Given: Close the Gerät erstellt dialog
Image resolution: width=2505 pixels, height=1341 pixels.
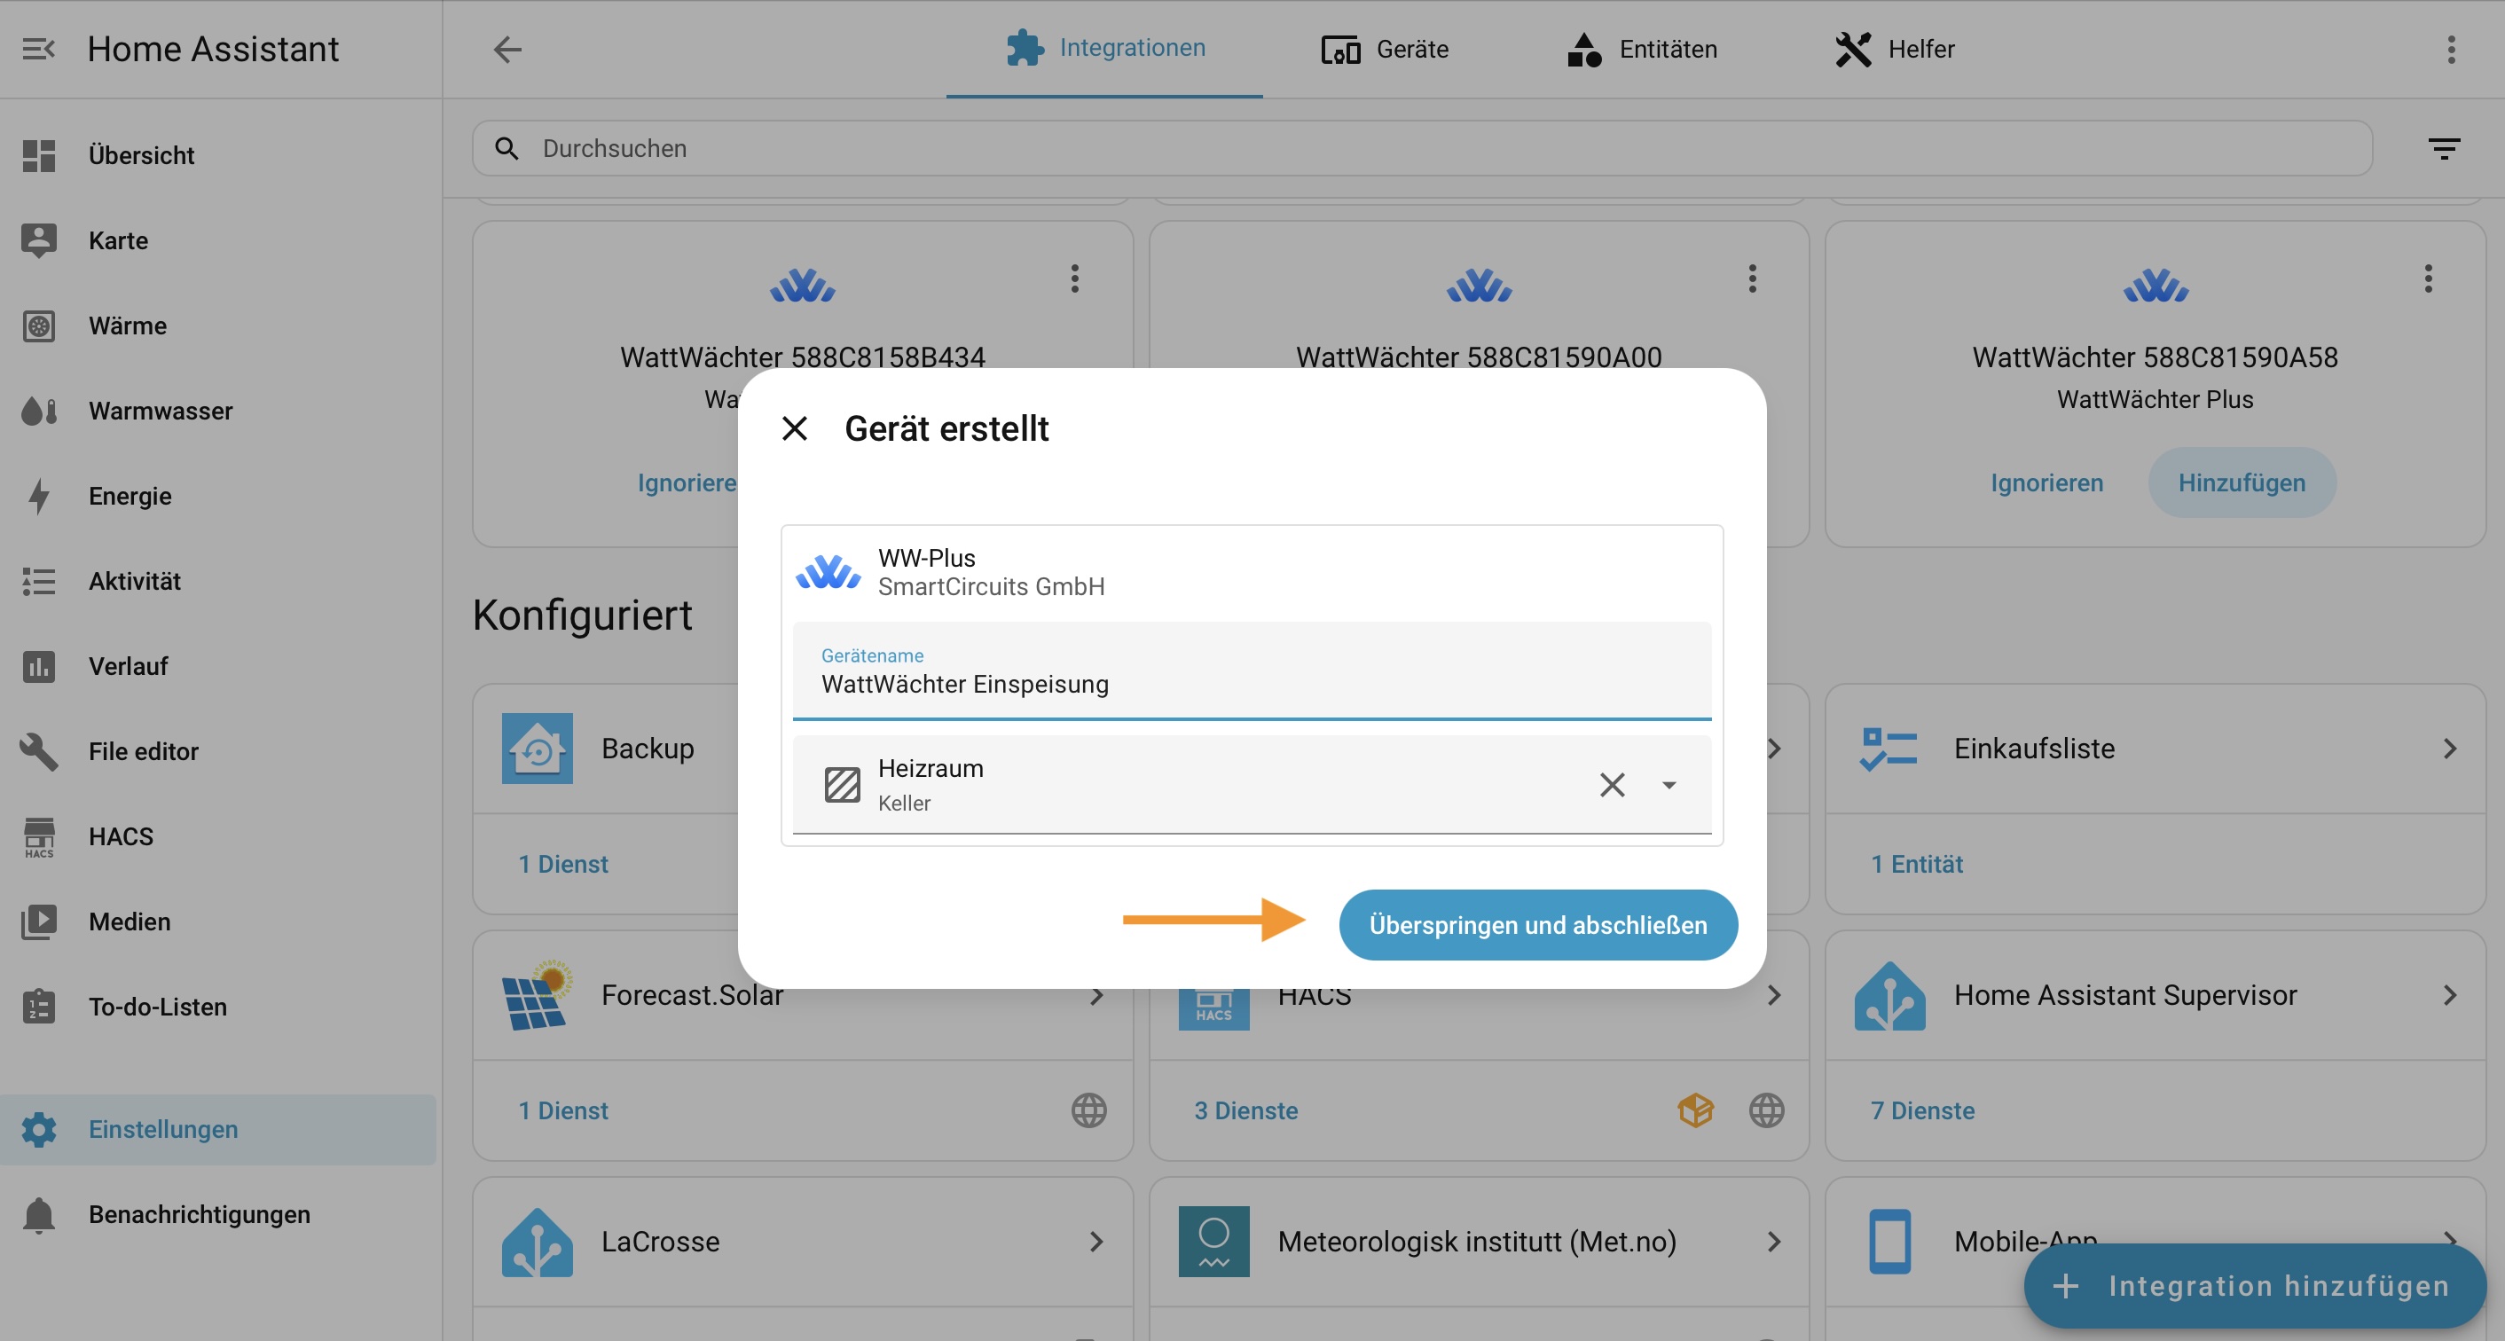Looking at the screenshot, I should [795, 427].
